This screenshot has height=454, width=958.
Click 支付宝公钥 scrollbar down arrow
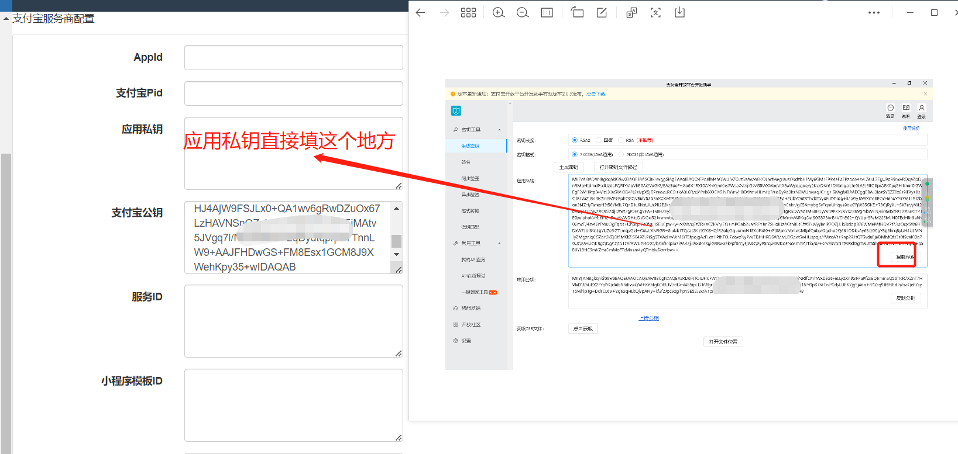397,254
